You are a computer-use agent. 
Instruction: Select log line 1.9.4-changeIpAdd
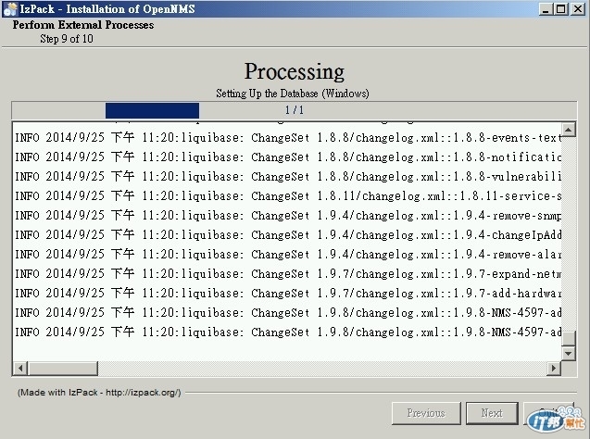coord(288,235)
